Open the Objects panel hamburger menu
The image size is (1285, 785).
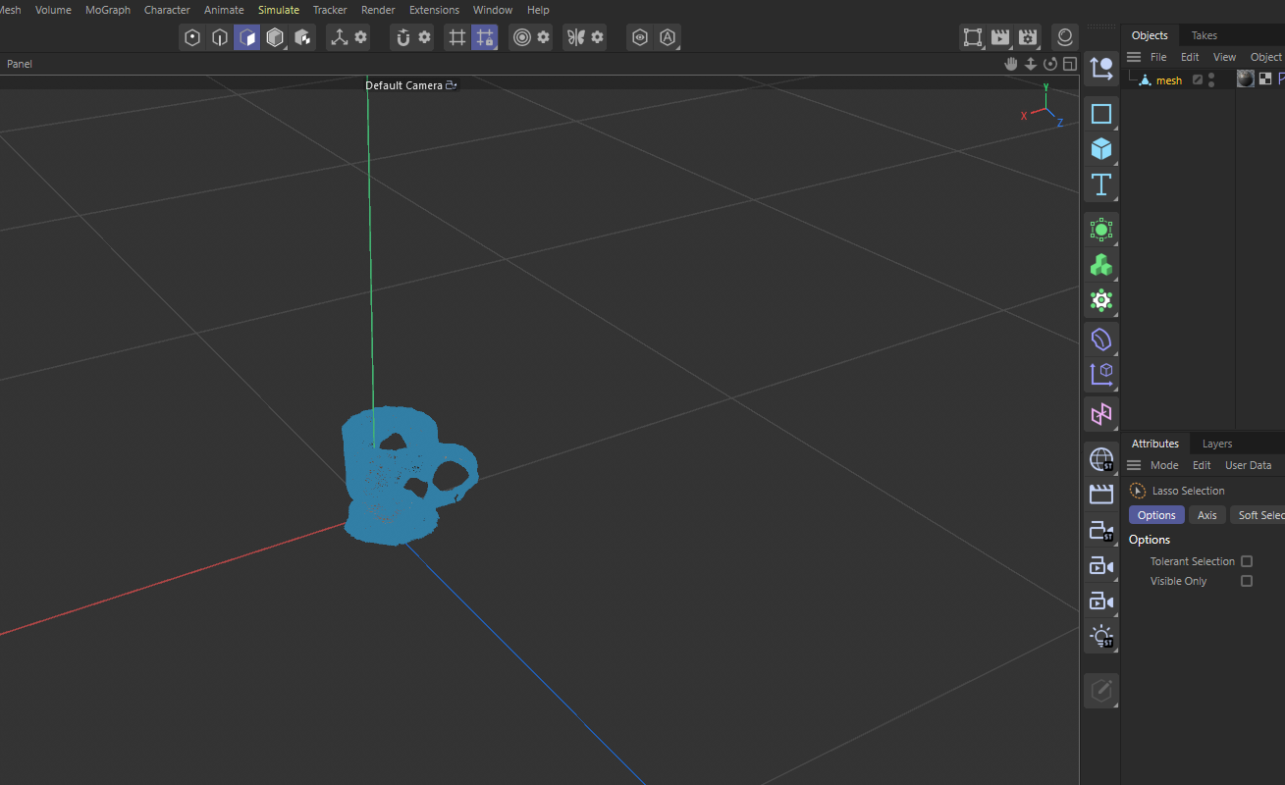tap(1134, 56)
